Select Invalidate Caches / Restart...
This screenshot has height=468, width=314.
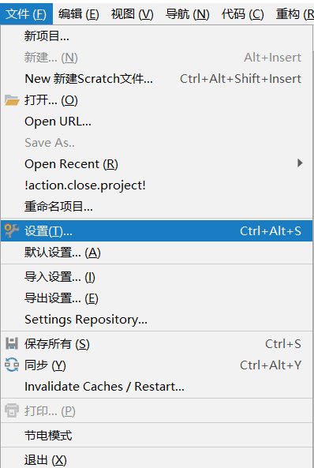pos(156,387)
